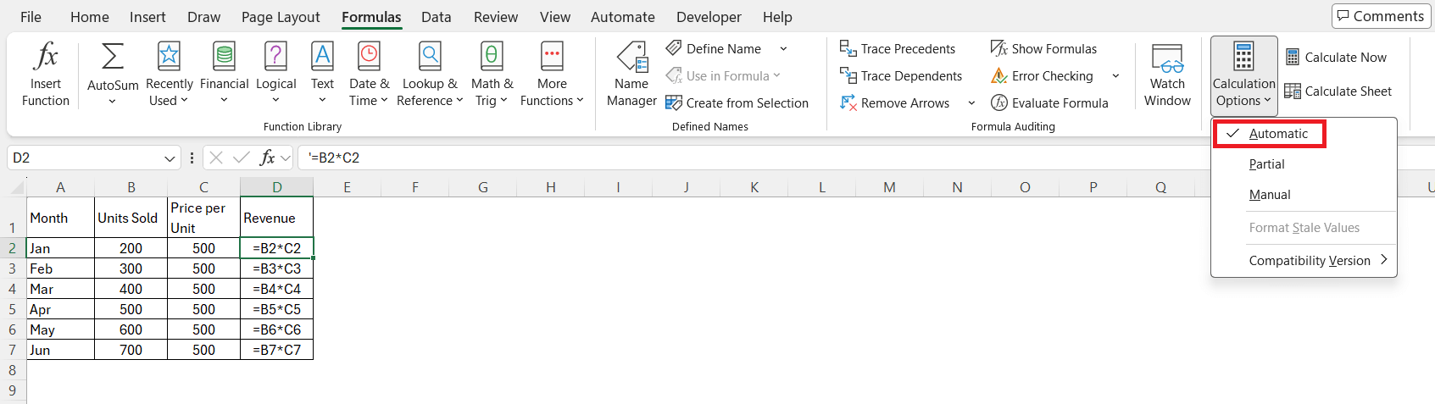Open Date & Time functions icon
Image resolution: width=1435 pixels, height=404 pixels.
point(369,56)
